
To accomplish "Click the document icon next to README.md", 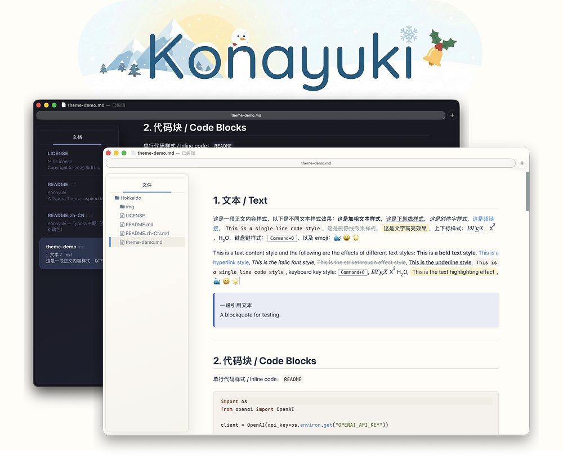I will pos(121,224).
